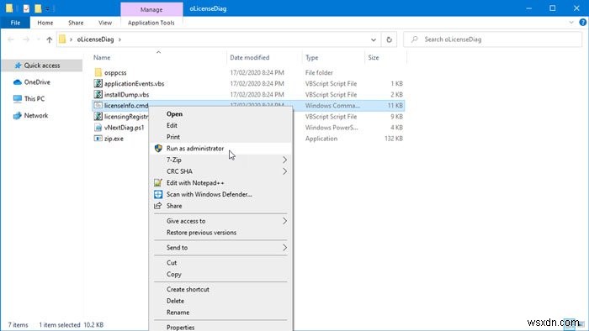This screenshot has width=589, height=331.
Task: Click the oLicenseDiag breadcrumb
Action: (95, 39)
